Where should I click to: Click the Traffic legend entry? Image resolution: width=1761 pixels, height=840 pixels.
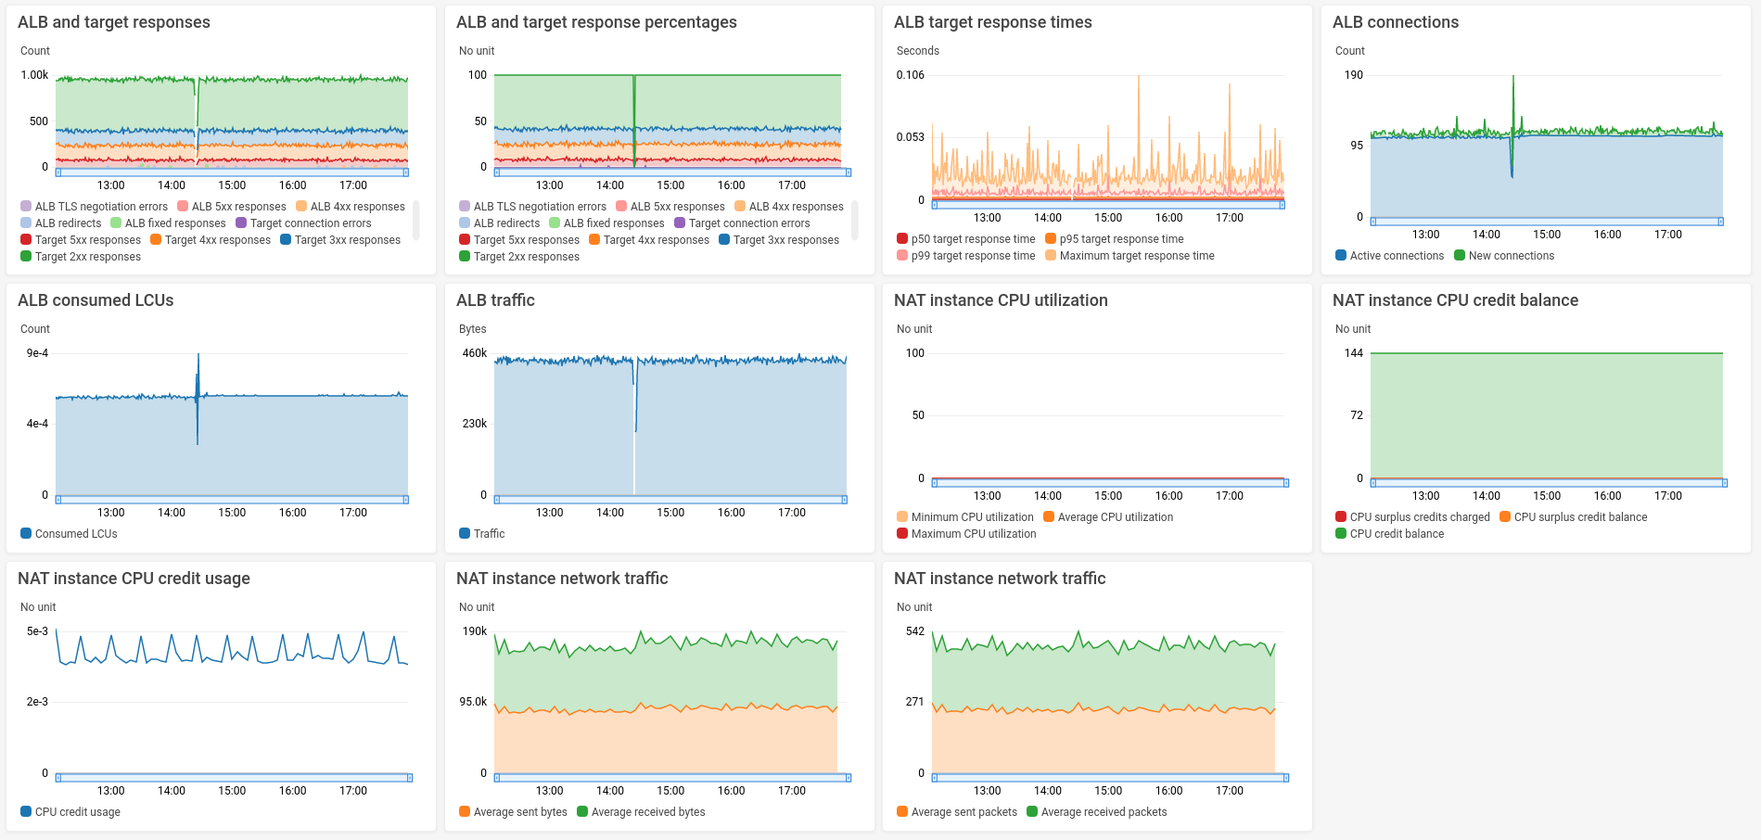(481, 534)
